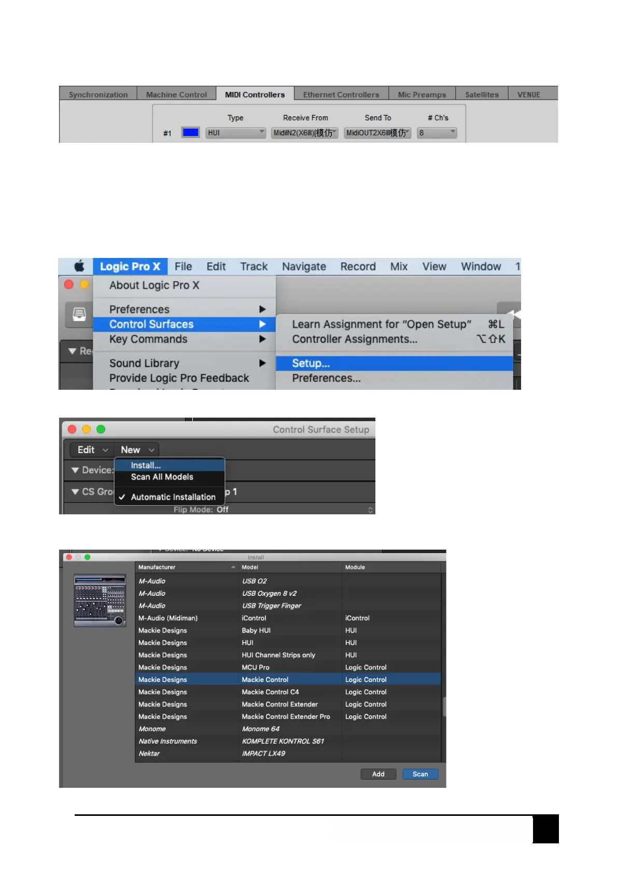Viewport: 617px width, 874px height.
Task: Open the VENUE tab
Action: pyautogui.click(x=529, y=94)
